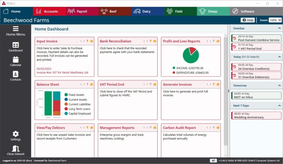Click the dashboard vertical scrollbar down arrow
This screenshot has width=283, height=164.
(226, 156)
